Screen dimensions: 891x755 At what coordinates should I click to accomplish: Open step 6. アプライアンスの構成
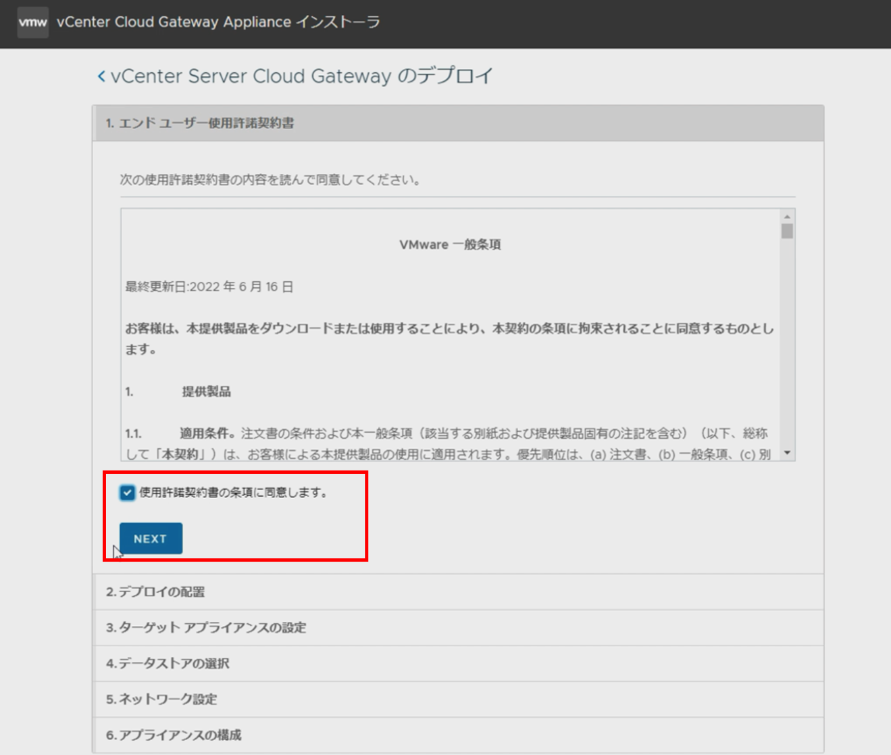point(458,735)
